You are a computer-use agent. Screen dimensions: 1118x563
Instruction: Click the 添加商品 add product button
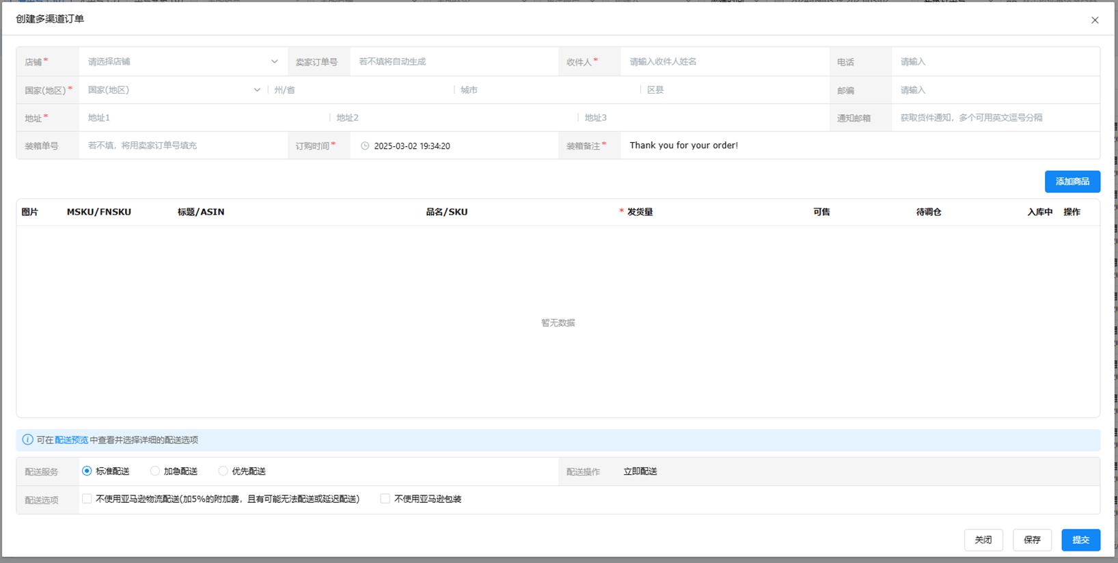click(1072, 181)
